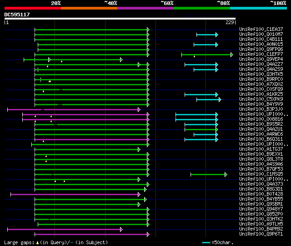Click the white query sequence bar

120,19
